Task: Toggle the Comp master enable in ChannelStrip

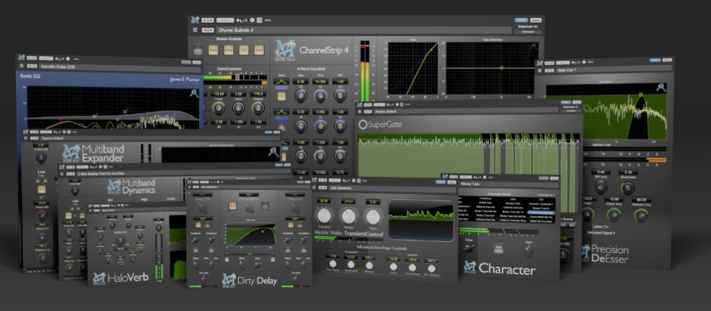Action: [228, 50]
